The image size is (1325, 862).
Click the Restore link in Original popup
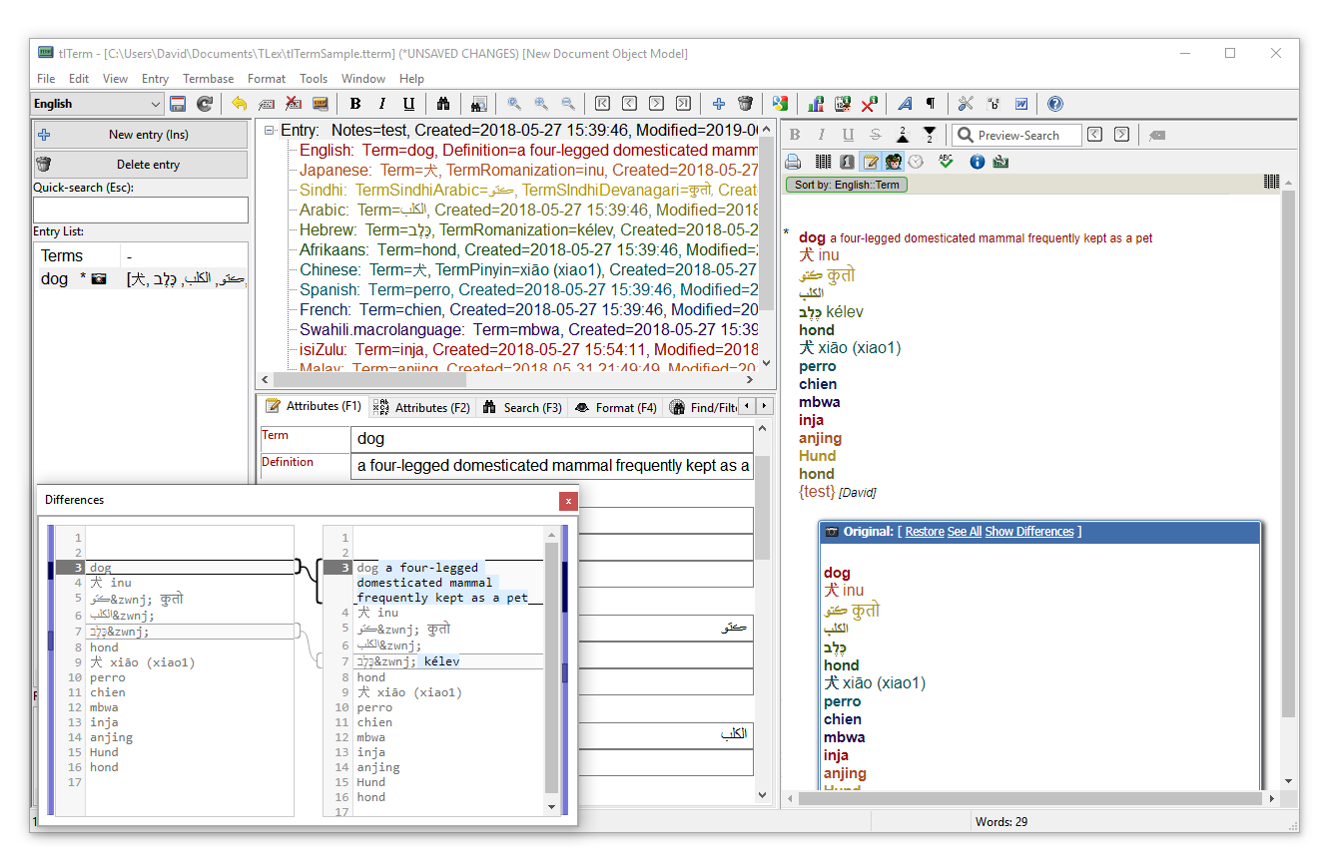(925, 532)
